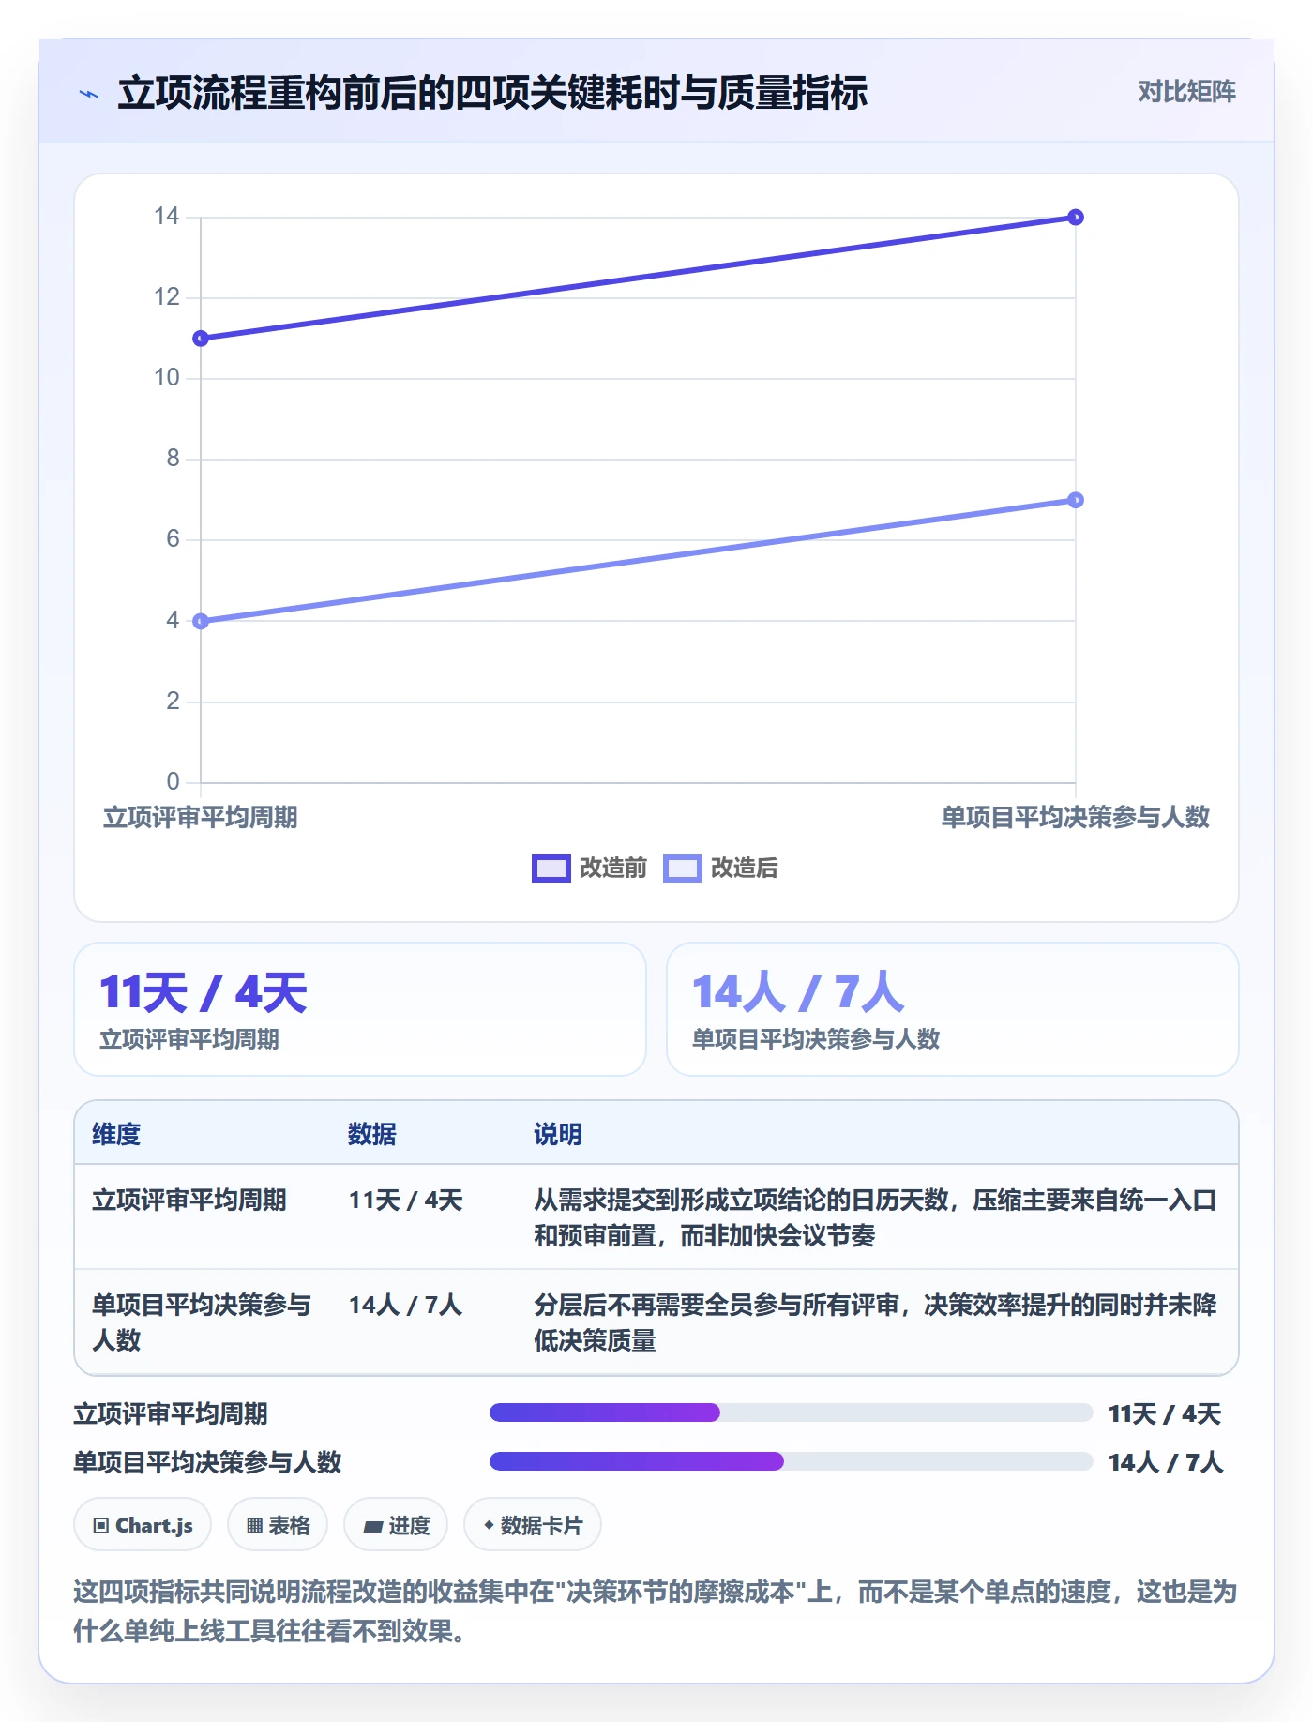Screen dimensions: 1313x1722
Task: Click the 说明 column header
Action: pyautogui.click(x=558, y=1134)
